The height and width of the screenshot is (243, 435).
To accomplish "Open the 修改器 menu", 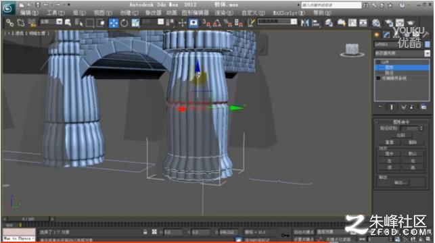I will 154,13.
